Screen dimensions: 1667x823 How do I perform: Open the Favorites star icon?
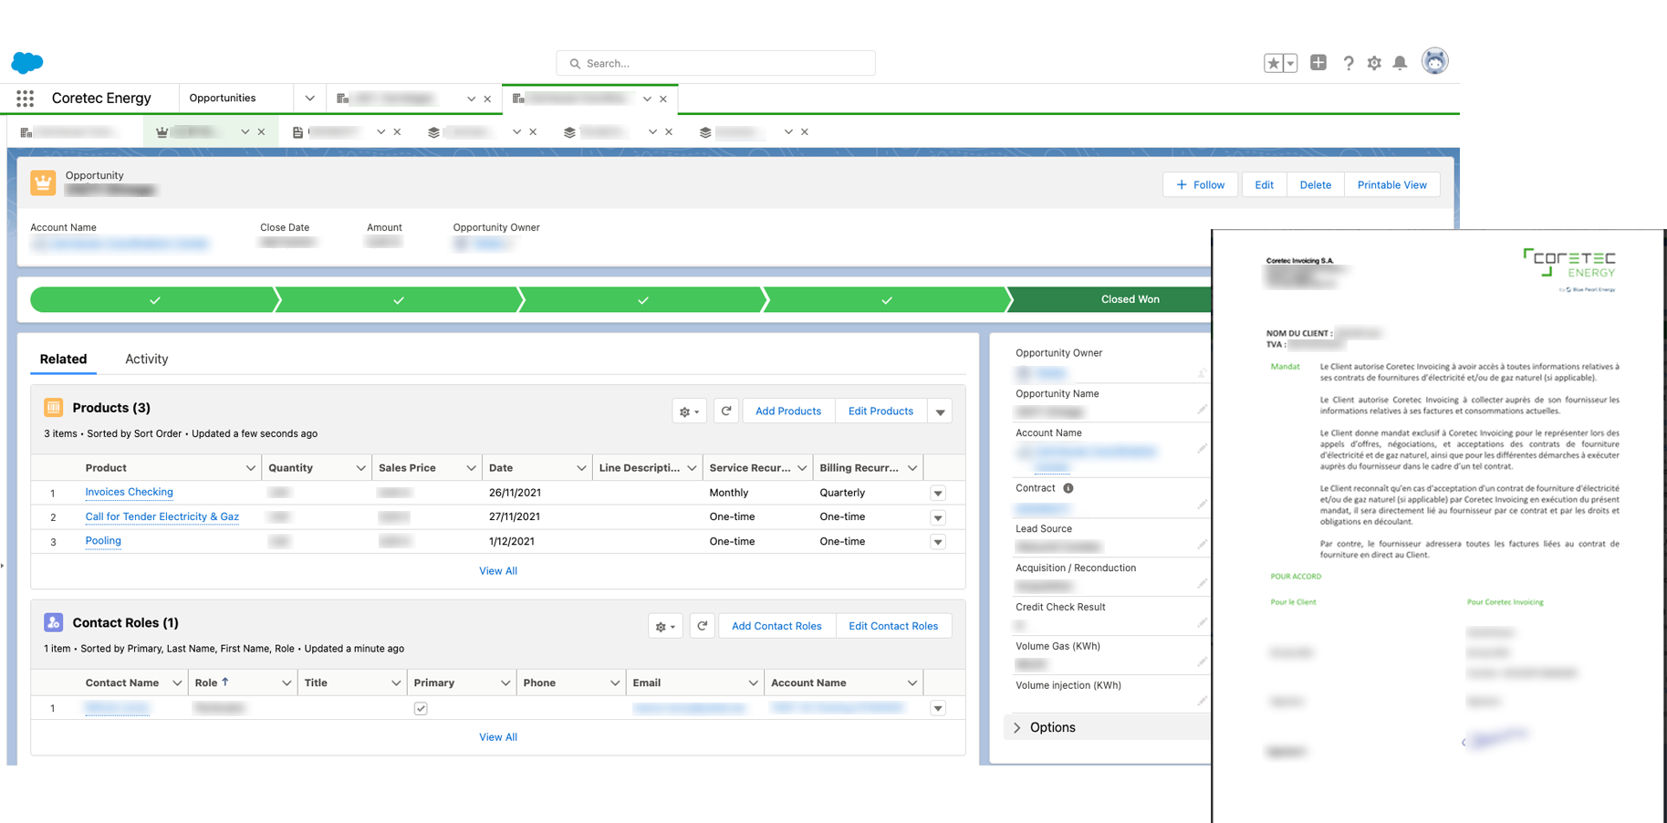click(x=1273, y=63)
